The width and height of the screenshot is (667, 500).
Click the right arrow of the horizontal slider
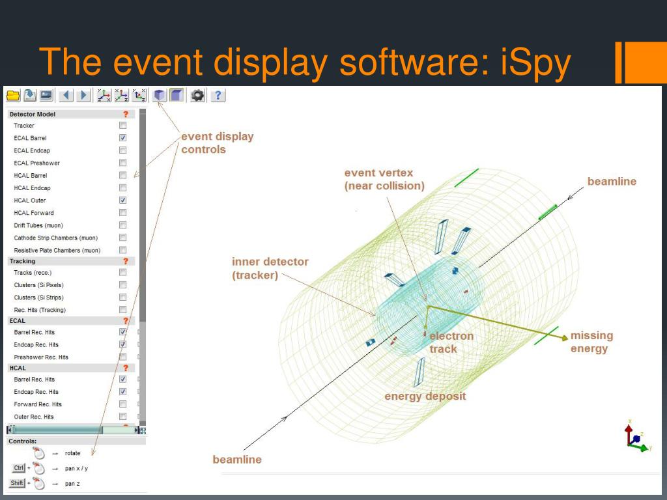coord(137,430)
